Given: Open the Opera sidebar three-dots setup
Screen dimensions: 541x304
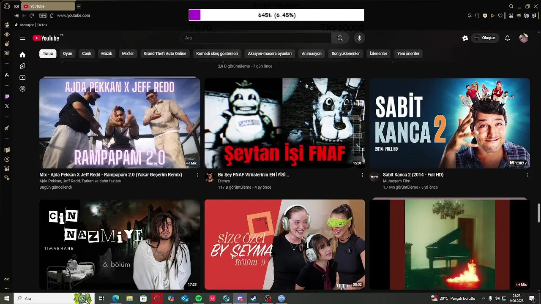Looking at the screenshot, I should tap(7, 289).
